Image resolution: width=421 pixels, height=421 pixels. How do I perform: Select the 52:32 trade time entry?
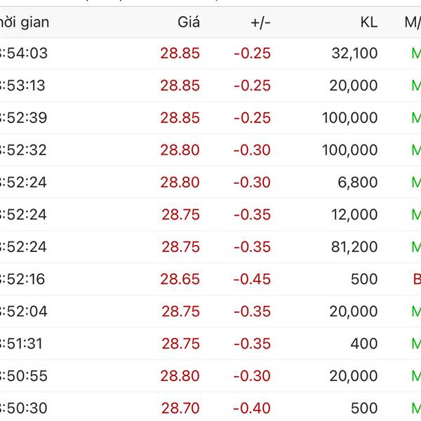click(23, 150)
